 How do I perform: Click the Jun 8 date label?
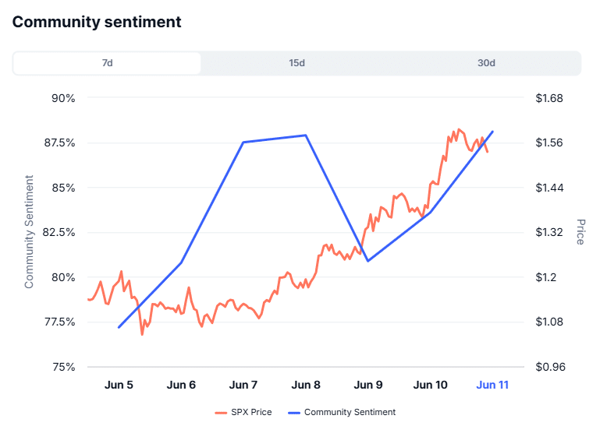pos(306,385)
